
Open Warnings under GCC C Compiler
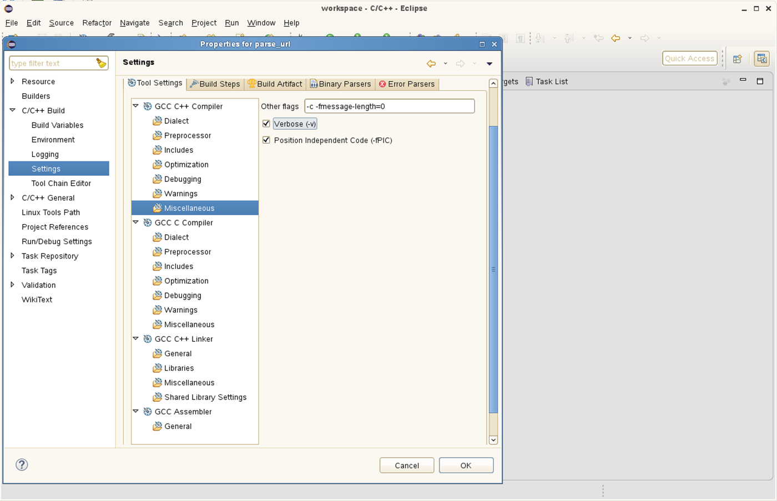tap(180, 310)
